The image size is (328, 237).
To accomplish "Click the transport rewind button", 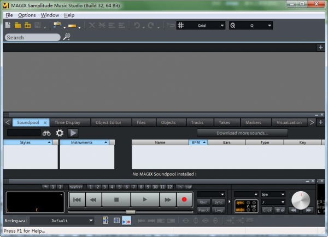I will 93,200.
